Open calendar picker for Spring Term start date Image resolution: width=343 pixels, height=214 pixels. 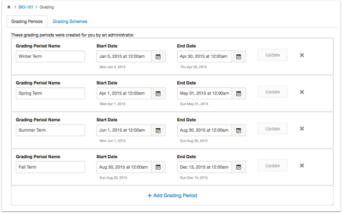click(158, 93)
